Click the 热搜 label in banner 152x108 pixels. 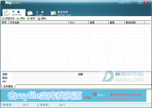[x=87, y=98]
